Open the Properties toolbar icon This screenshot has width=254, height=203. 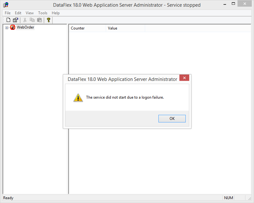click(x=16, y=20)
